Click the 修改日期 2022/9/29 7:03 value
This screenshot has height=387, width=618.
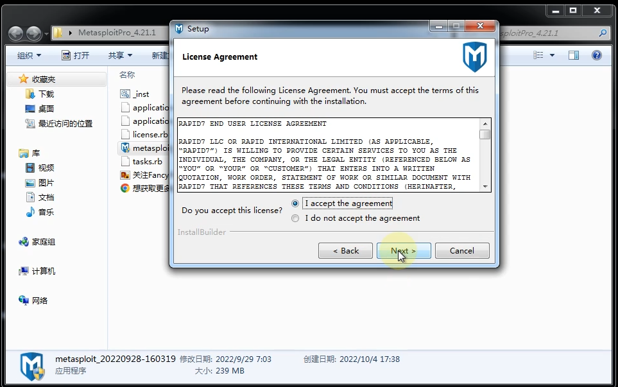pyautogui.click(x=243, y=359)
